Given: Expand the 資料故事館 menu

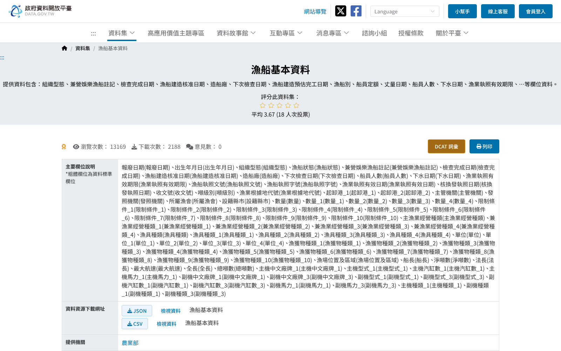Looking at the screenshot, I should (x=236, y=33).
